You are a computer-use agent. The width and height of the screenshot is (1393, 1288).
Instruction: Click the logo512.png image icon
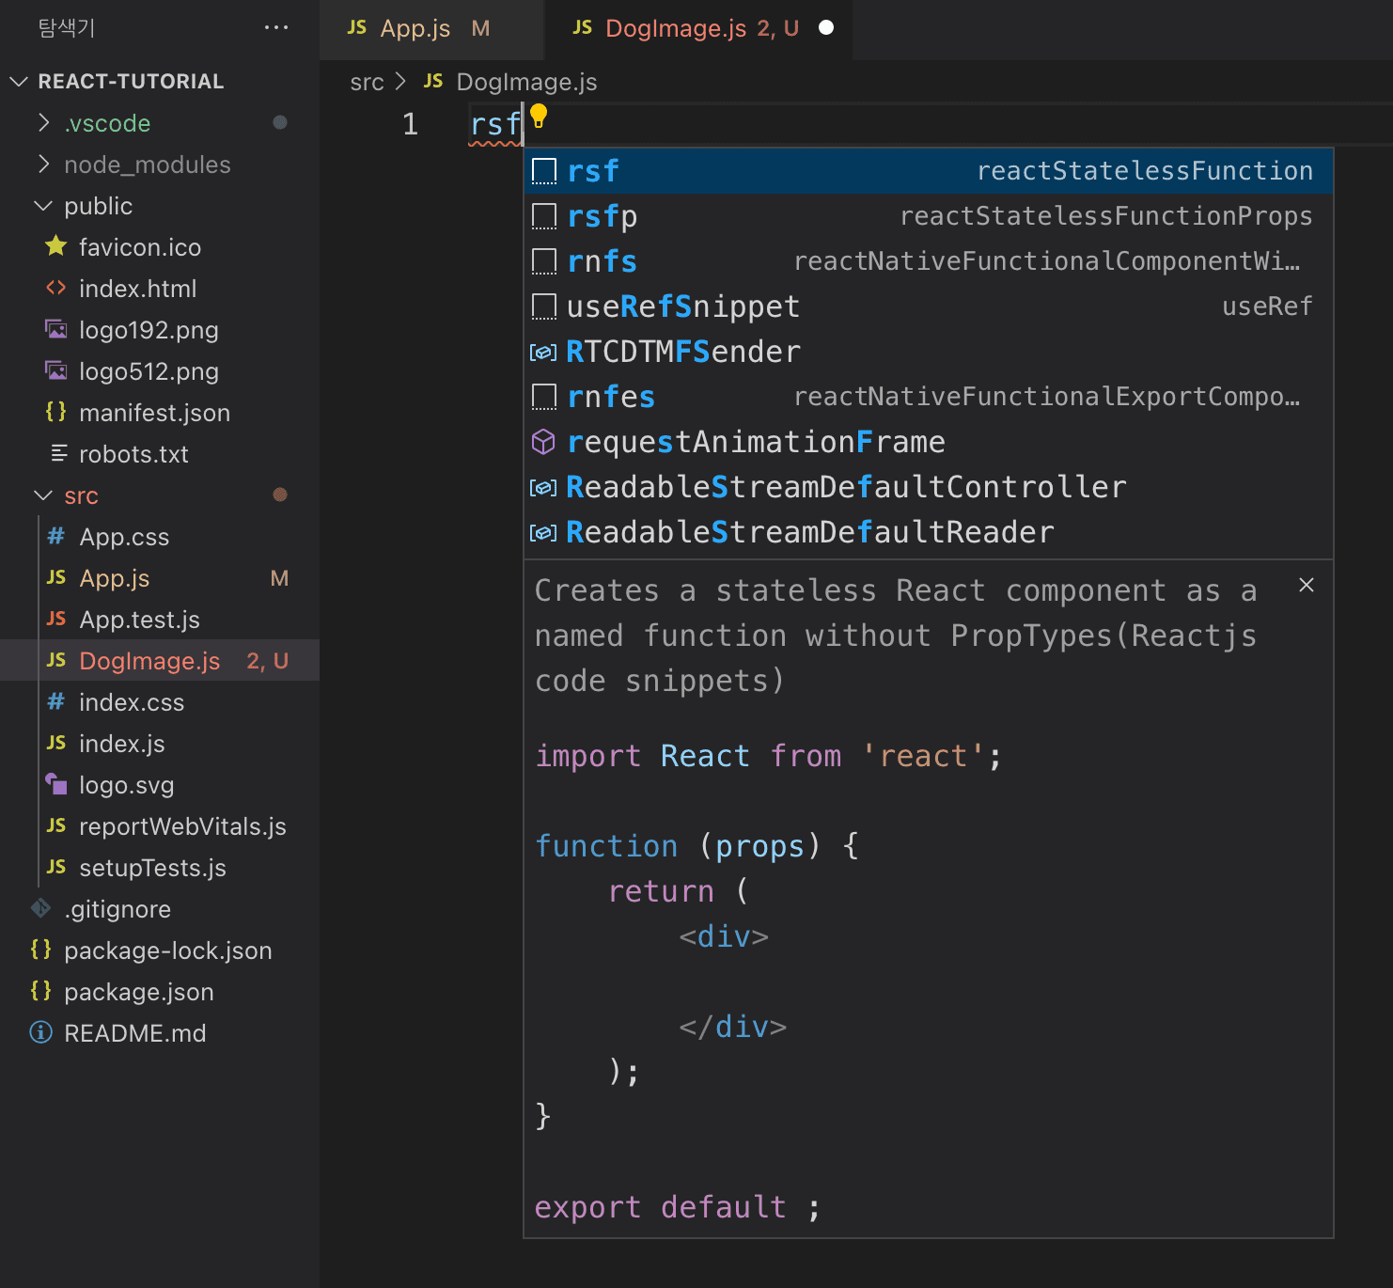point(56,370)
